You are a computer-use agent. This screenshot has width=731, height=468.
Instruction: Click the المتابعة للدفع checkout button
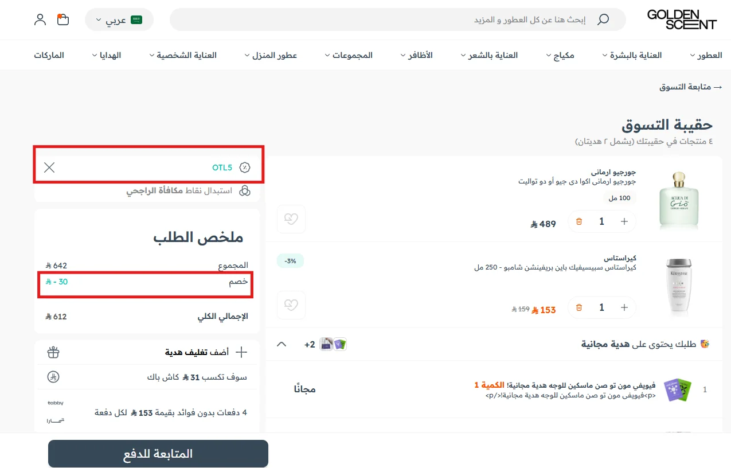pyautogui.click(x=158, y=454)
